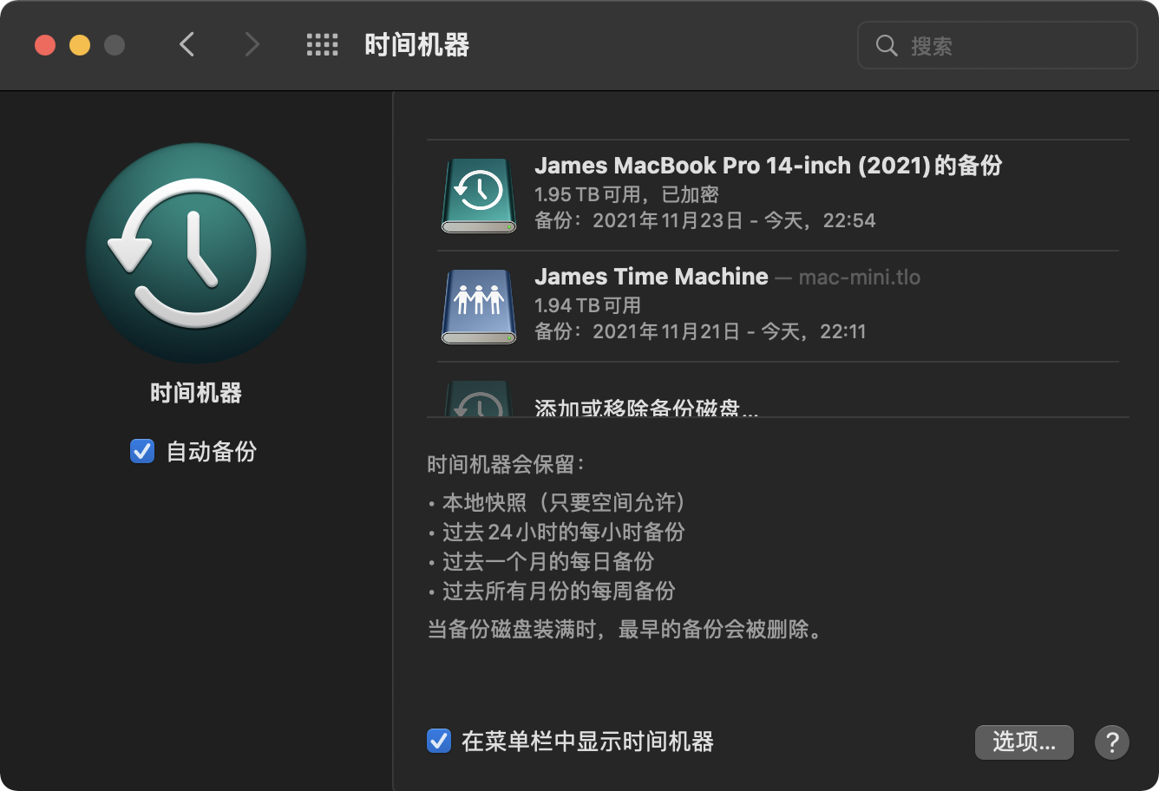The width and height of the screenshot is (1159, 791).
Task: Select the blue network James Time Machine disk icon
Action: point(479,306)
